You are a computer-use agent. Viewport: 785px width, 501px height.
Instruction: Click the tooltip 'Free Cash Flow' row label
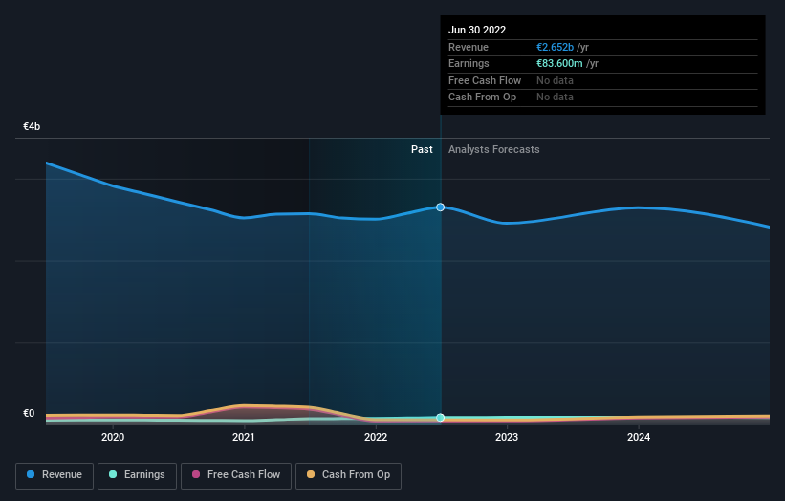(x=485, y=80)
